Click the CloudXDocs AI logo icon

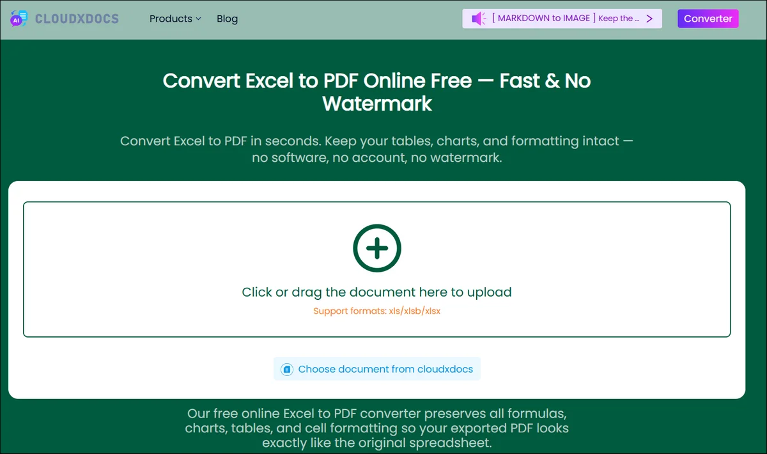tap(19, 19)
